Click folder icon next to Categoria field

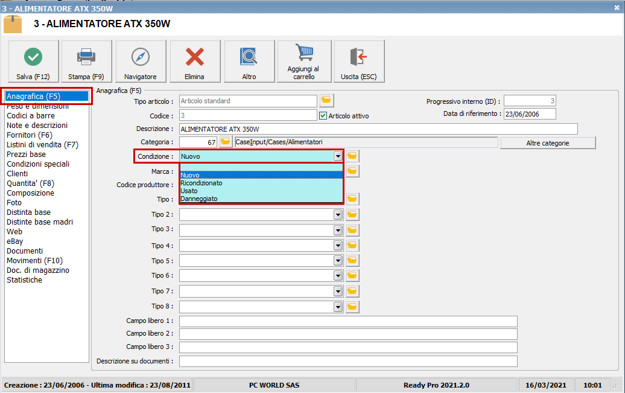pyautogui.click(x=225, y=142)
